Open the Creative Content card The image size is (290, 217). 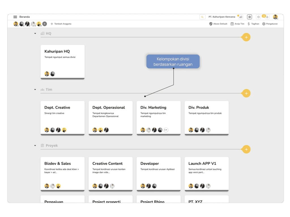[x=111, y=174]
